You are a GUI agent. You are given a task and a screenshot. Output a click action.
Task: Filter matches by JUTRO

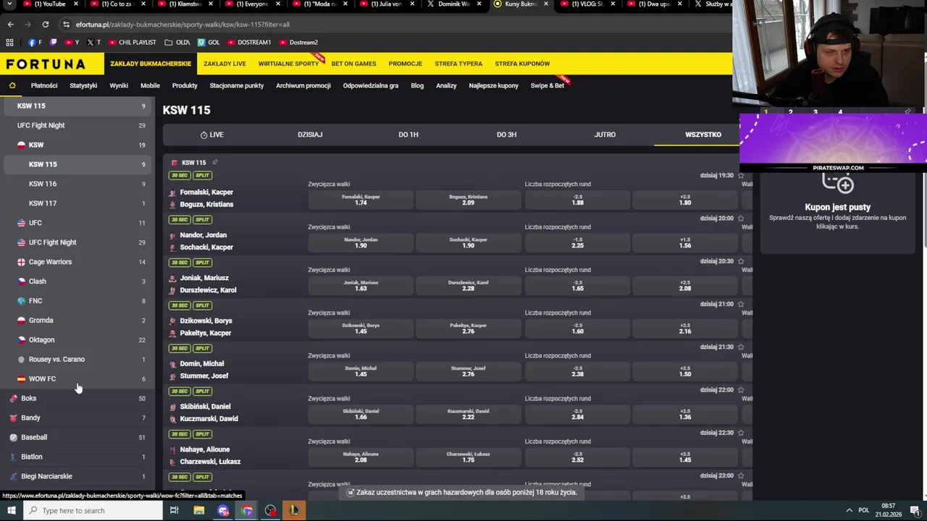(605, 135)
